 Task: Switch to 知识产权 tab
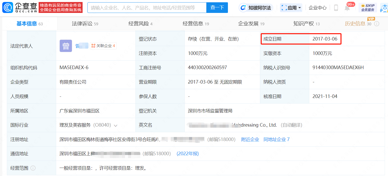point(306,24)
